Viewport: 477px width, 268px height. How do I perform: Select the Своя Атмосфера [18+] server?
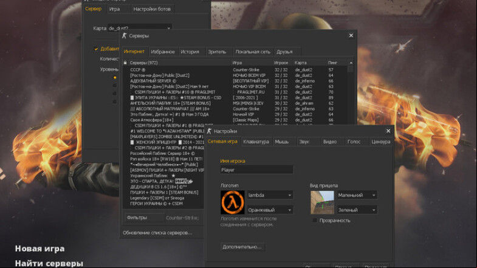pyautogui.click(x=235, y=120)
